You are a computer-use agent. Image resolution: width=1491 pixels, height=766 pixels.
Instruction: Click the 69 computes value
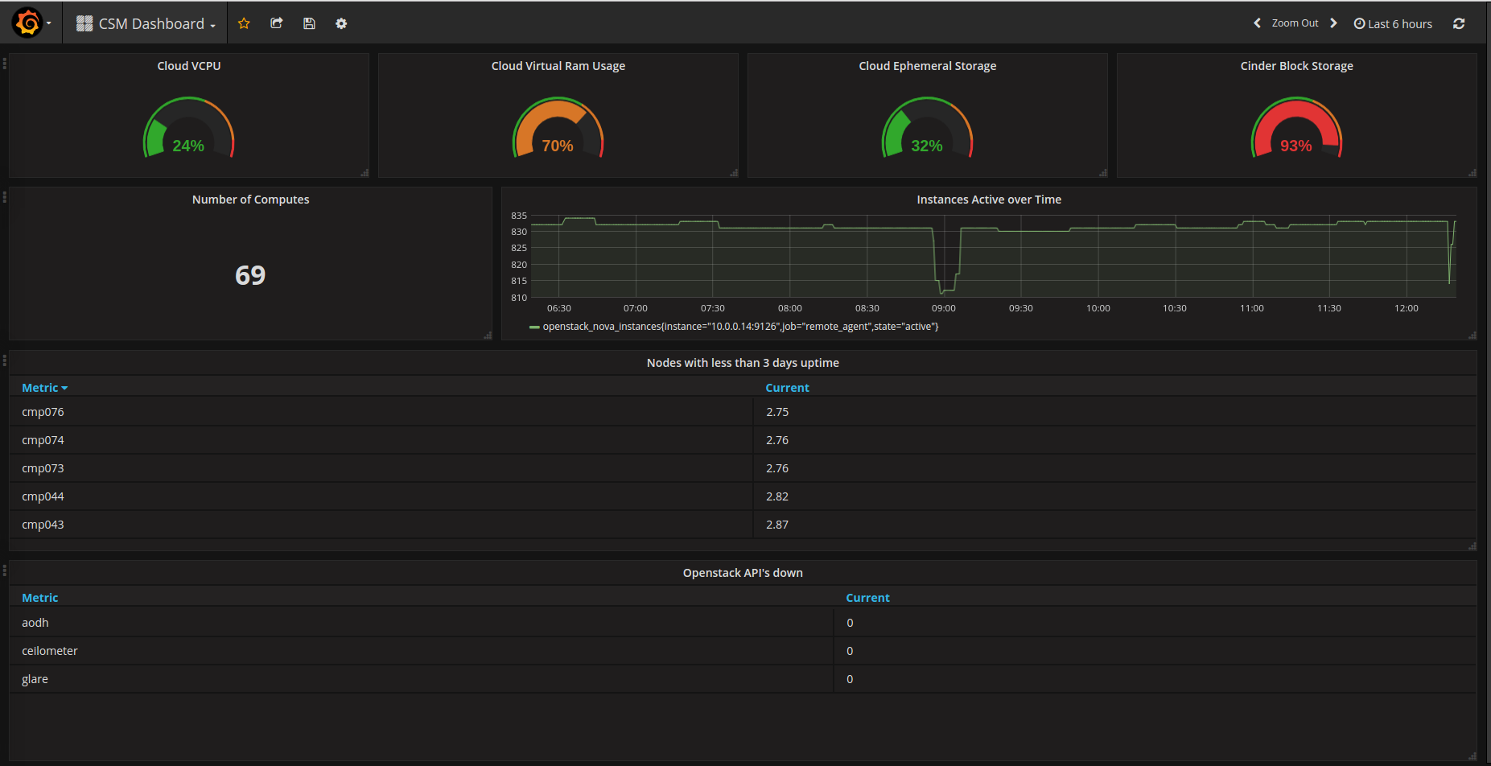pos(250,275)
